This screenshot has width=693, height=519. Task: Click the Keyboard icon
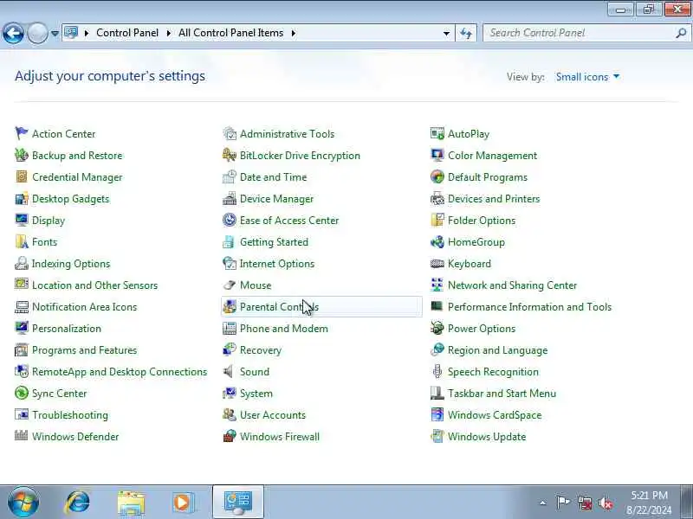pyautogui.click(x=437, y=264)
